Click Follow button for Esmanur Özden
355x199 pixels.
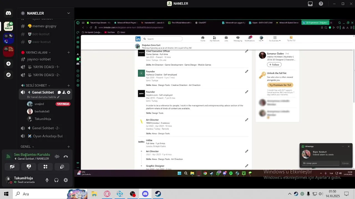coord(274,65)
